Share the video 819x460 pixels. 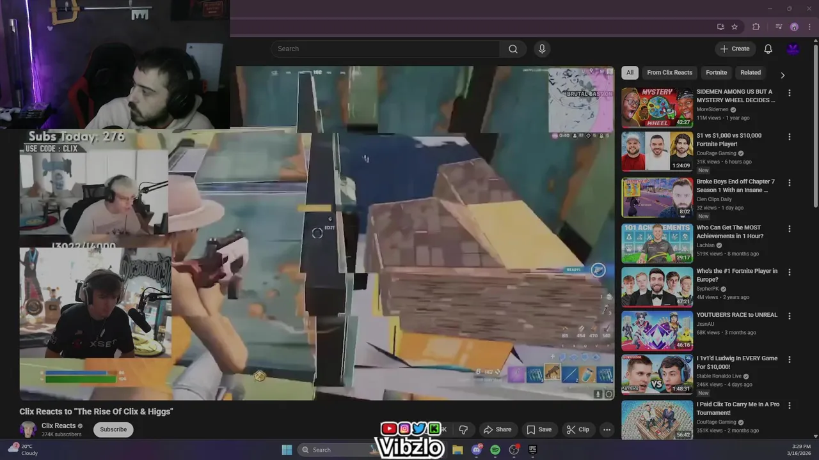coord(497,429)
